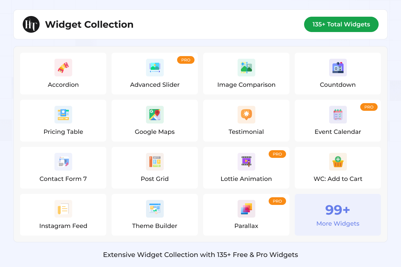
Task: Click the PRO badge on Advanced Slider
Action: point(186,60)
